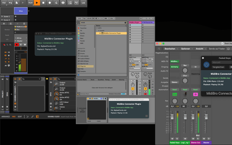This screenshot has height=145, width=232.
Task: Click track activator 2 in Ableton mixer
Action: (145, 89)
